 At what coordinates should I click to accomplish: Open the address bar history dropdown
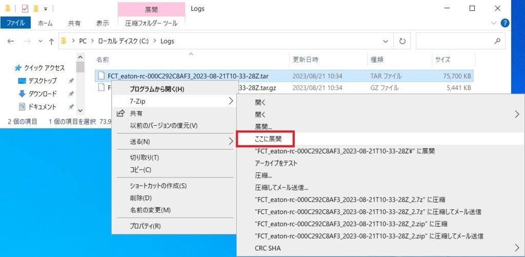(386, 41)
